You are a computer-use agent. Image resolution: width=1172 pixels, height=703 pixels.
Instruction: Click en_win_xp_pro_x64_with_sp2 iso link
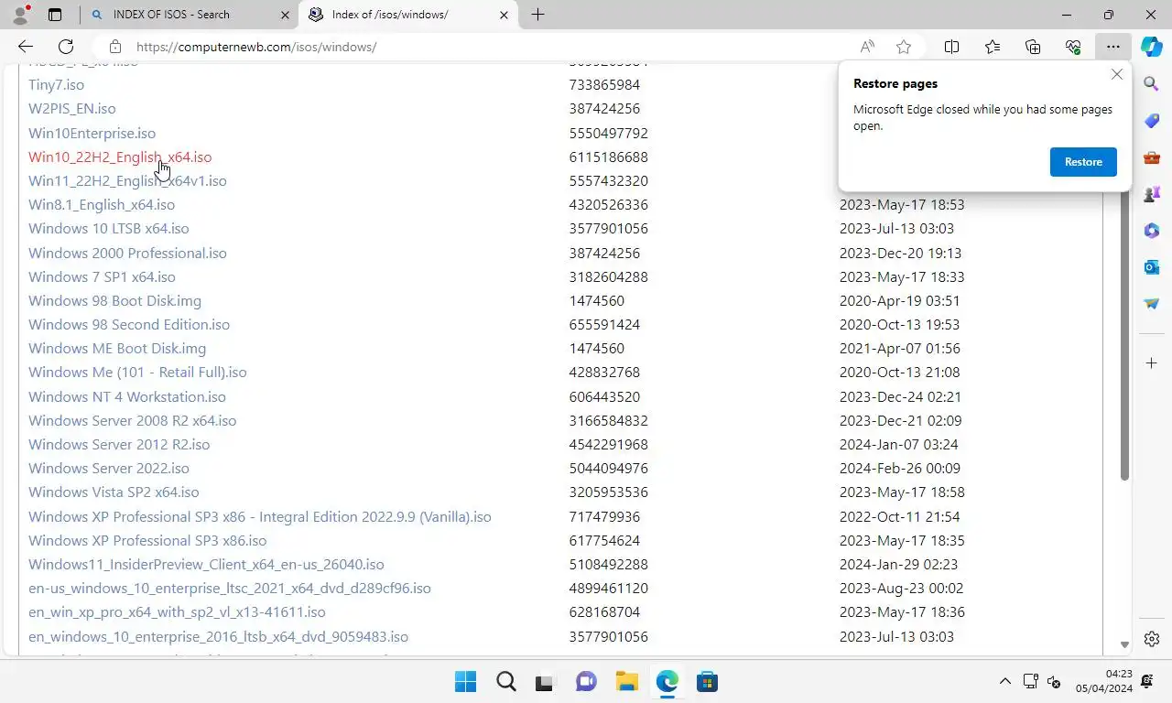pos(177,611)
